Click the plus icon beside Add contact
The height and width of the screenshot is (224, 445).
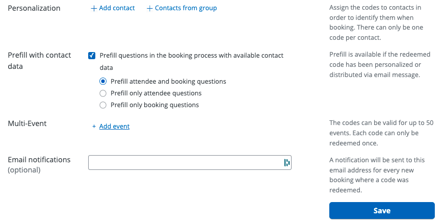(94, 9)
